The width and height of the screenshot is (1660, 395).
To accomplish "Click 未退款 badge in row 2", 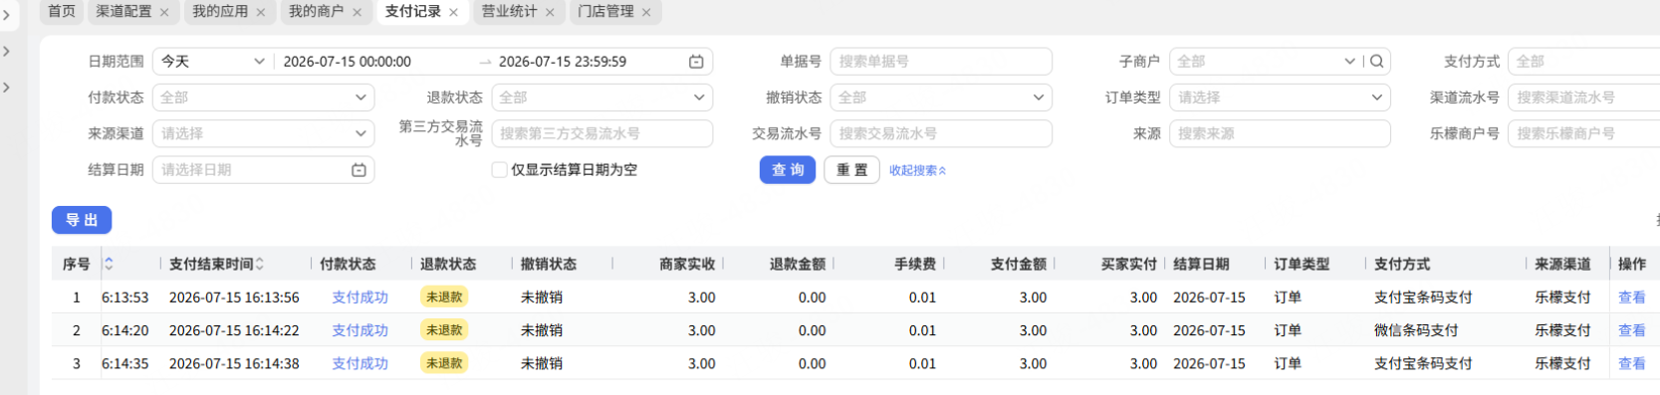I will [x=444, y=330].
